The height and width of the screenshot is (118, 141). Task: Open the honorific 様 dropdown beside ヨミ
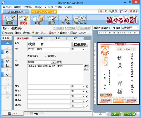coord(78,49)
